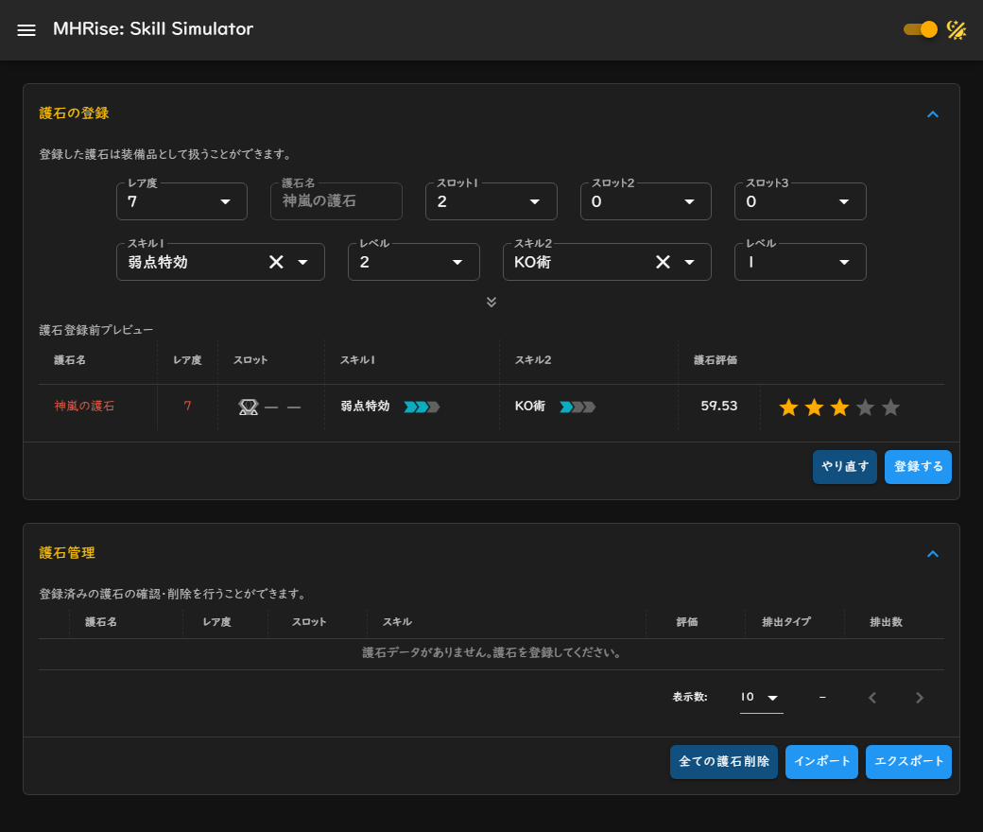Go to next page of talisman table

pyautogui.click(x=920, y=698)
